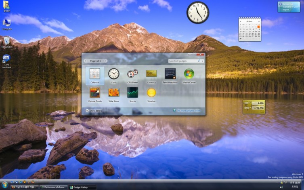Image resolution: width=304 pixels, height=190 pixels.
Task: Pick the CPU Meter gadget
Action: [132, 76]
